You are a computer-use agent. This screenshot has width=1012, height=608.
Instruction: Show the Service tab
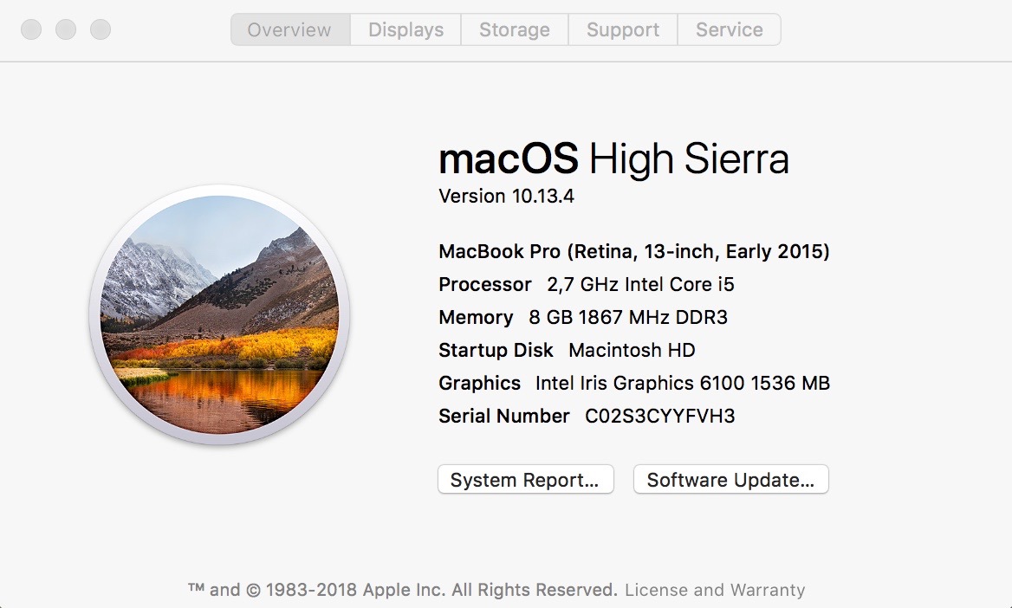729,29
